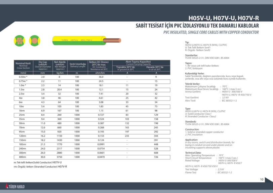Click the Türen Kablo logo in footer
The image size is (273, 193).
tap(15, 186)
